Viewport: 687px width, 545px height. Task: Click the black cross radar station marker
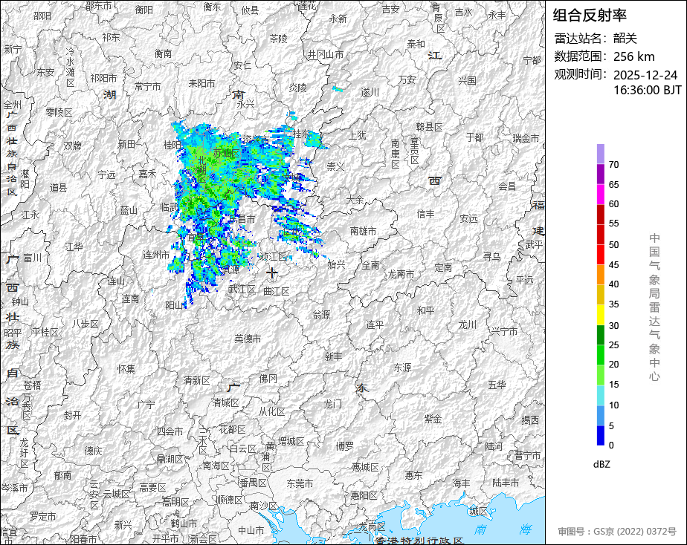[271, 273]
